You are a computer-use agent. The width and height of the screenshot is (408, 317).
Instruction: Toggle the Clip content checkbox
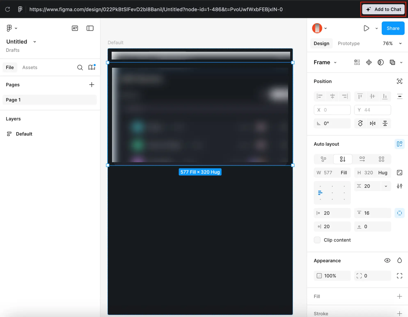tap(317, 240)
